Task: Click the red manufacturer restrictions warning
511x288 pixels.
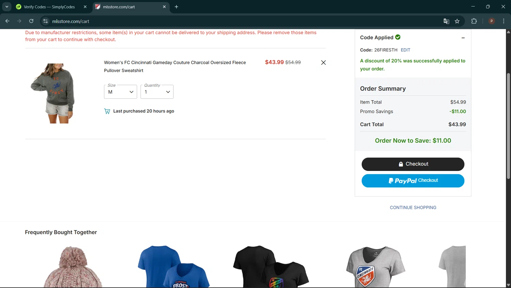Action: click(x=171, y=36)
